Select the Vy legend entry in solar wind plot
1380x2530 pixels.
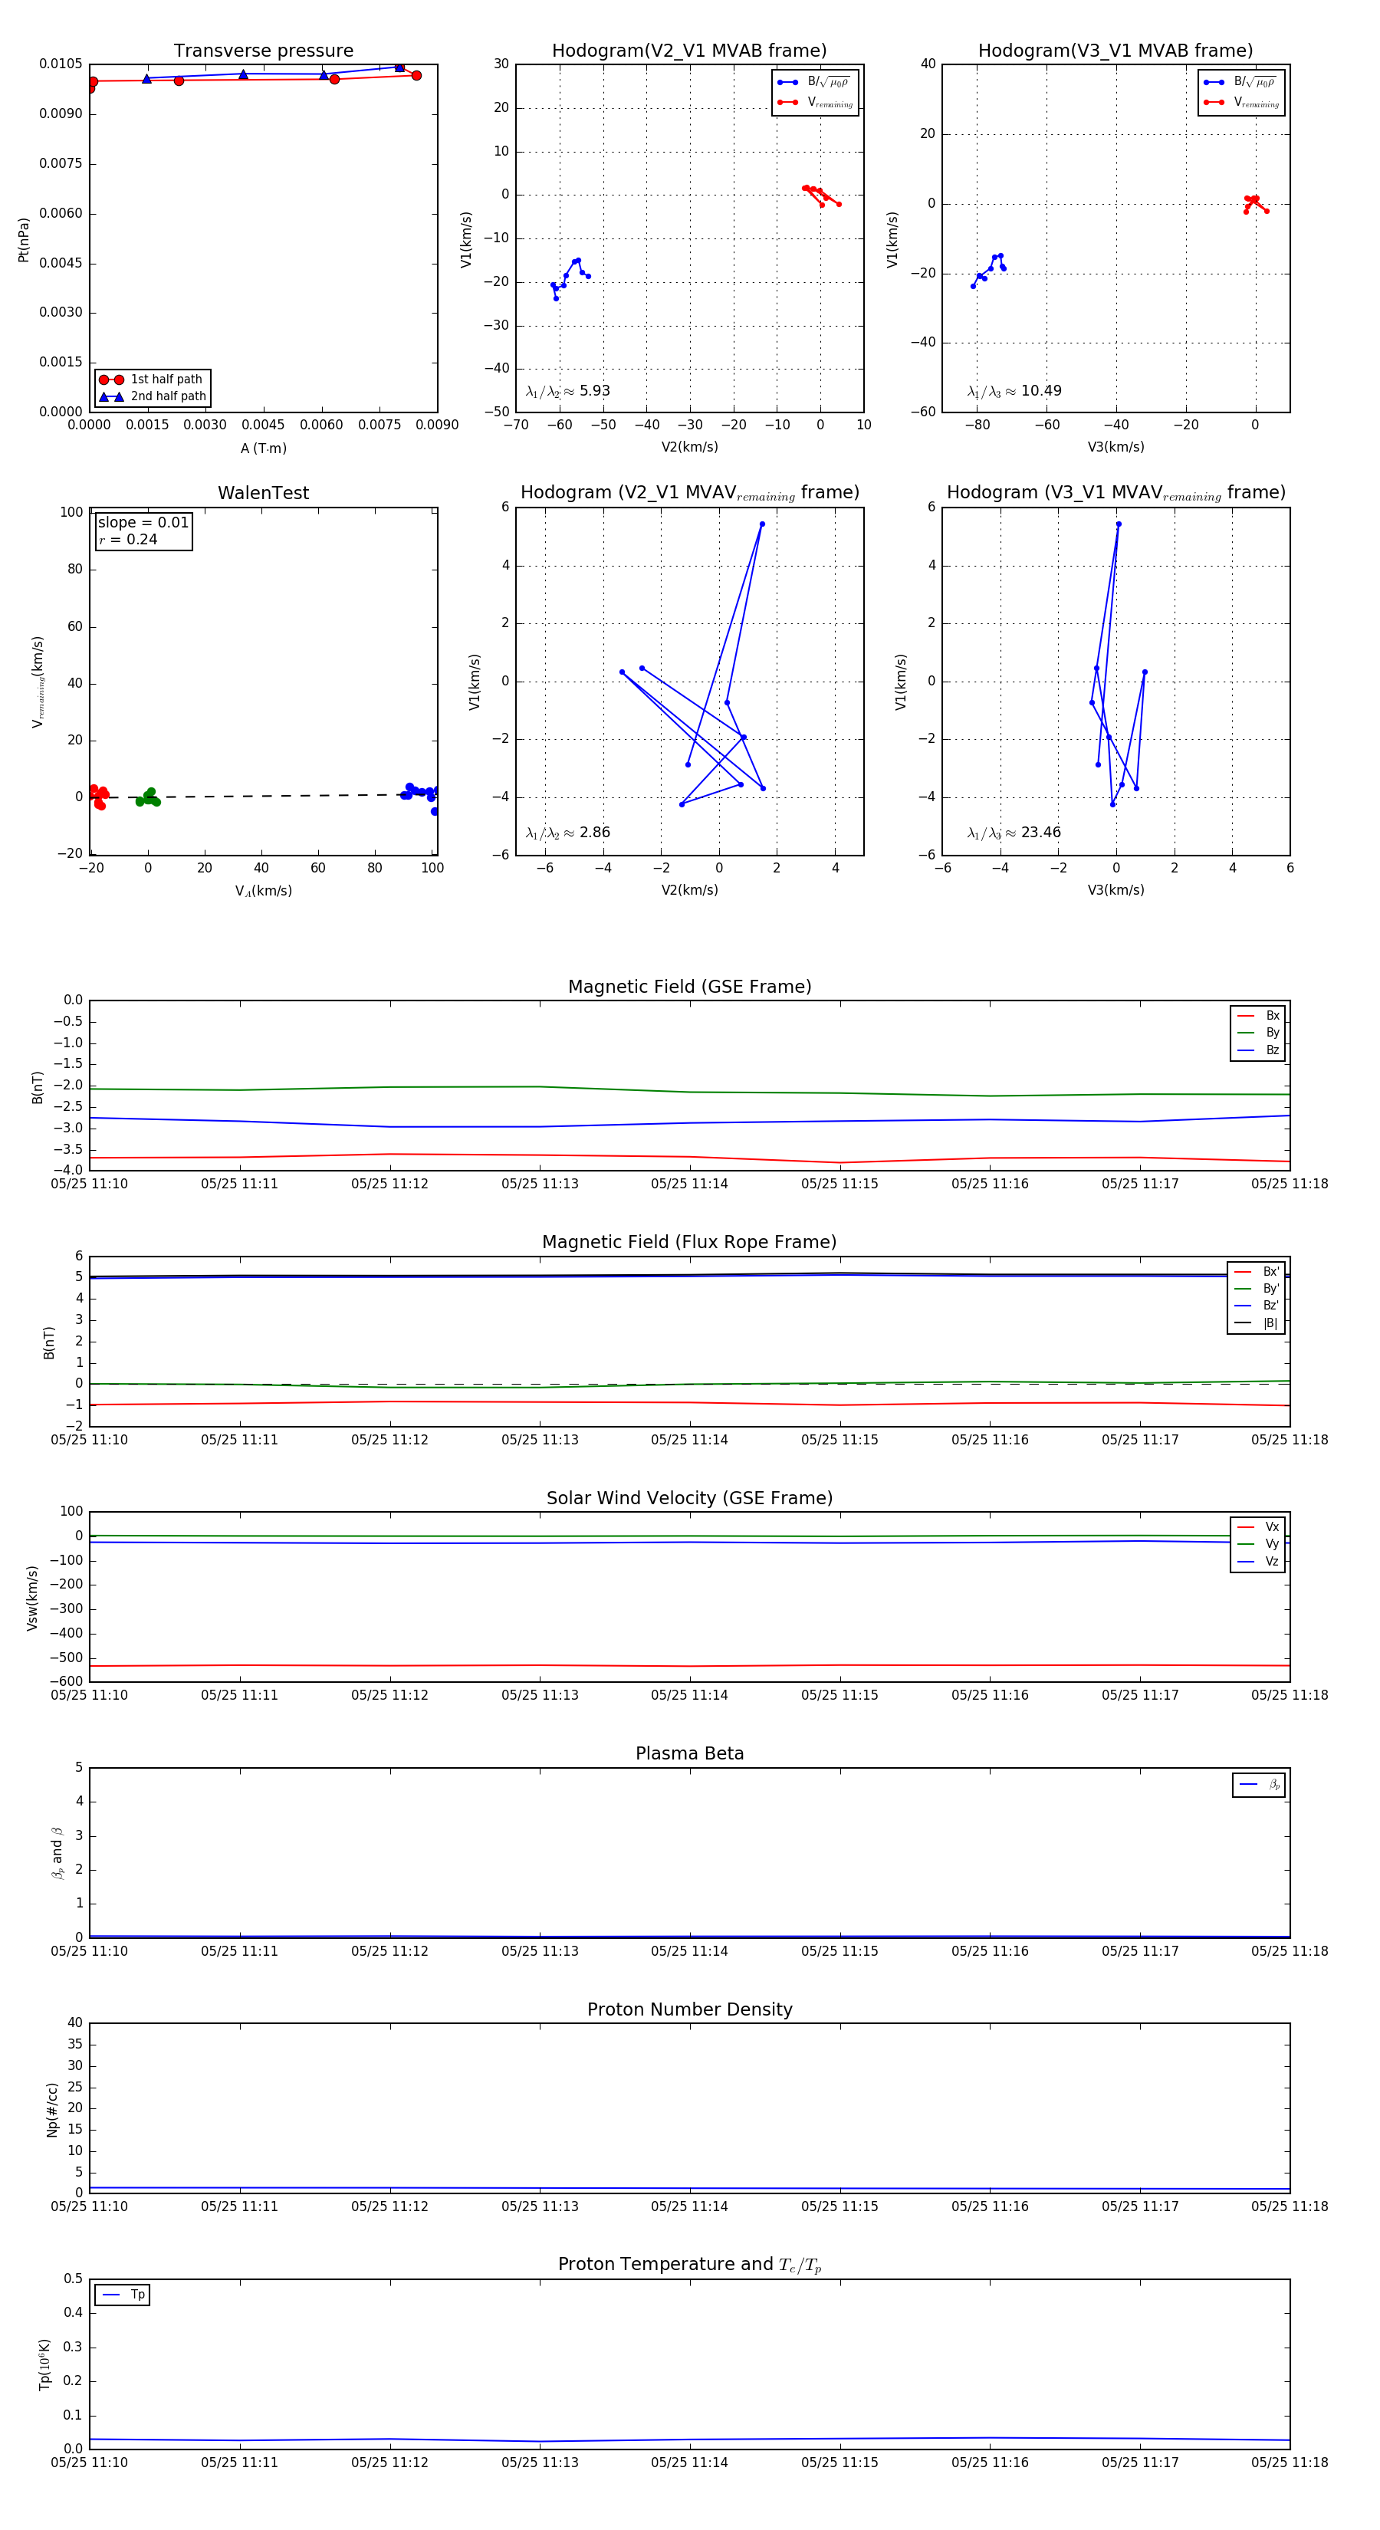click(1258, 1545)
